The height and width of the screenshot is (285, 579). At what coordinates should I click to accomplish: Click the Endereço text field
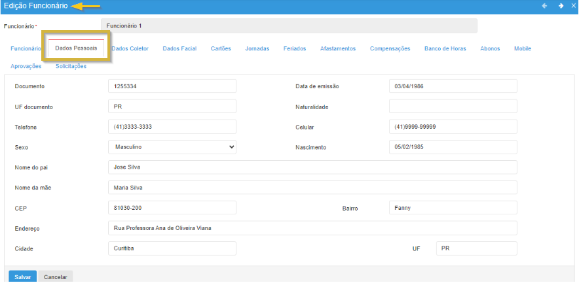(312, 228)
